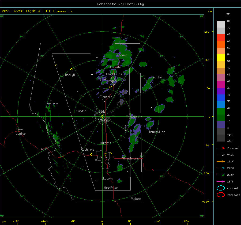Click the green 22JP arrow icon
Image resolution: width=241 pixels, height=225 pixels.
tap(221, 175)
